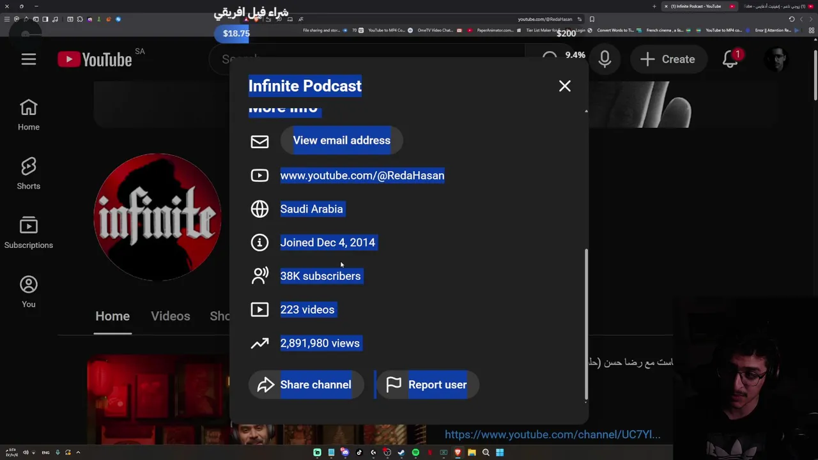This screenshot has width=818, height=460.
Task: Select the '223 videos' text
Action: pyautogui.click(x=307, y=309)
